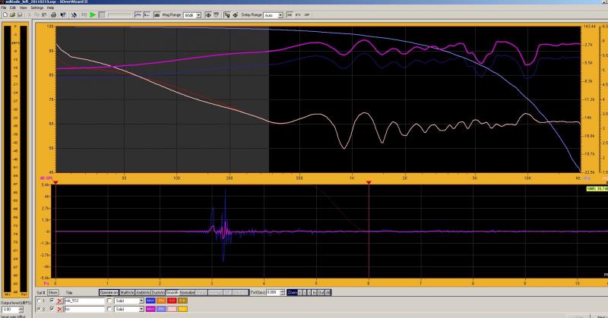Open the View menu
This screenshot has height=318, width=608.
pyautogui.click(x=25, y=8)
